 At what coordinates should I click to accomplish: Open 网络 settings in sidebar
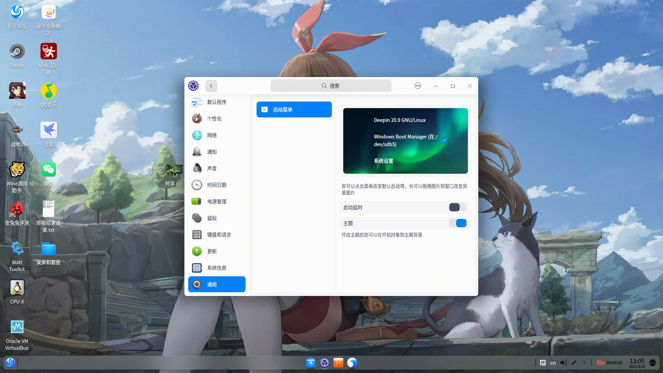(212, 135)
